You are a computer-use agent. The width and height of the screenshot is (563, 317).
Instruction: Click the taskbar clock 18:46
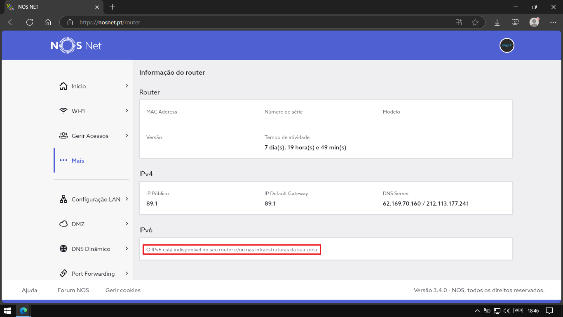[533, 310]
